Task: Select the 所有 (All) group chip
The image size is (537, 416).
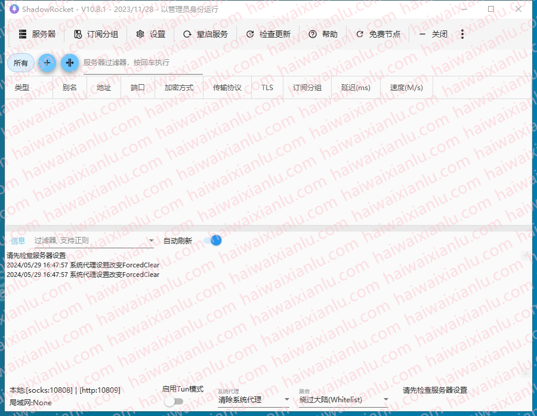Action: (20, 63)
